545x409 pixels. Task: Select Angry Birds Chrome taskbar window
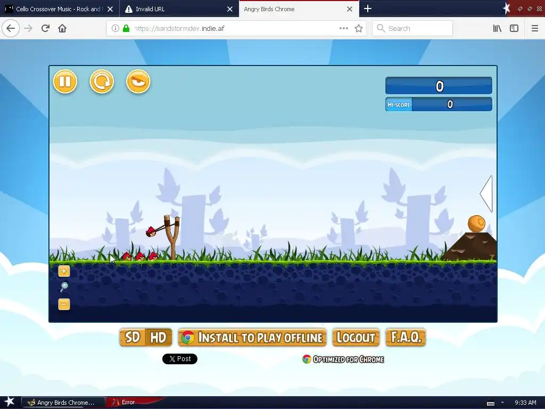pyautogui.click(x=63, y=403)
